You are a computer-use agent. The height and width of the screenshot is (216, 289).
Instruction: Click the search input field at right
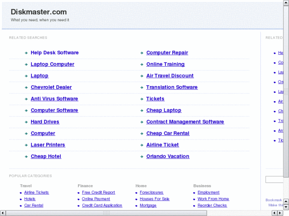tap(274, 180)
